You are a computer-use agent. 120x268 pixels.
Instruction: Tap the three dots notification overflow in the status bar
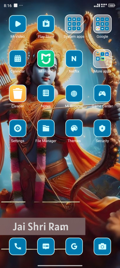[21, 6]
